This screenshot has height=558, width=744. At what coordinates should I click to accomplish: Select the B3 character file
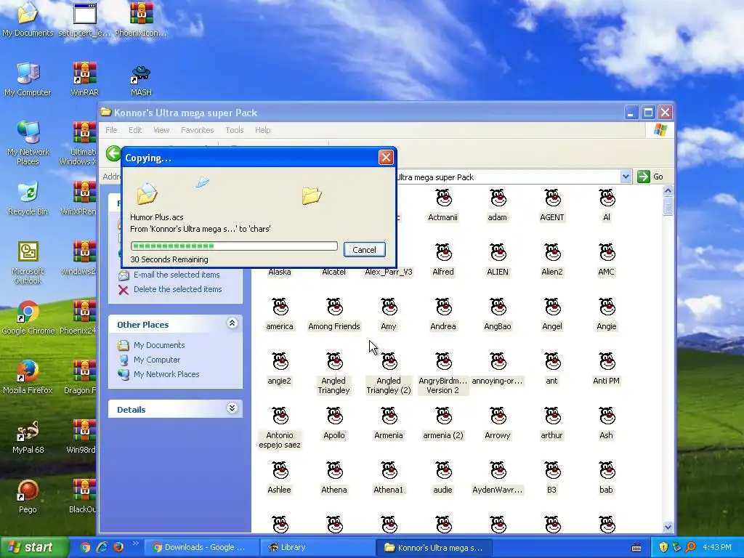[552, 478]
